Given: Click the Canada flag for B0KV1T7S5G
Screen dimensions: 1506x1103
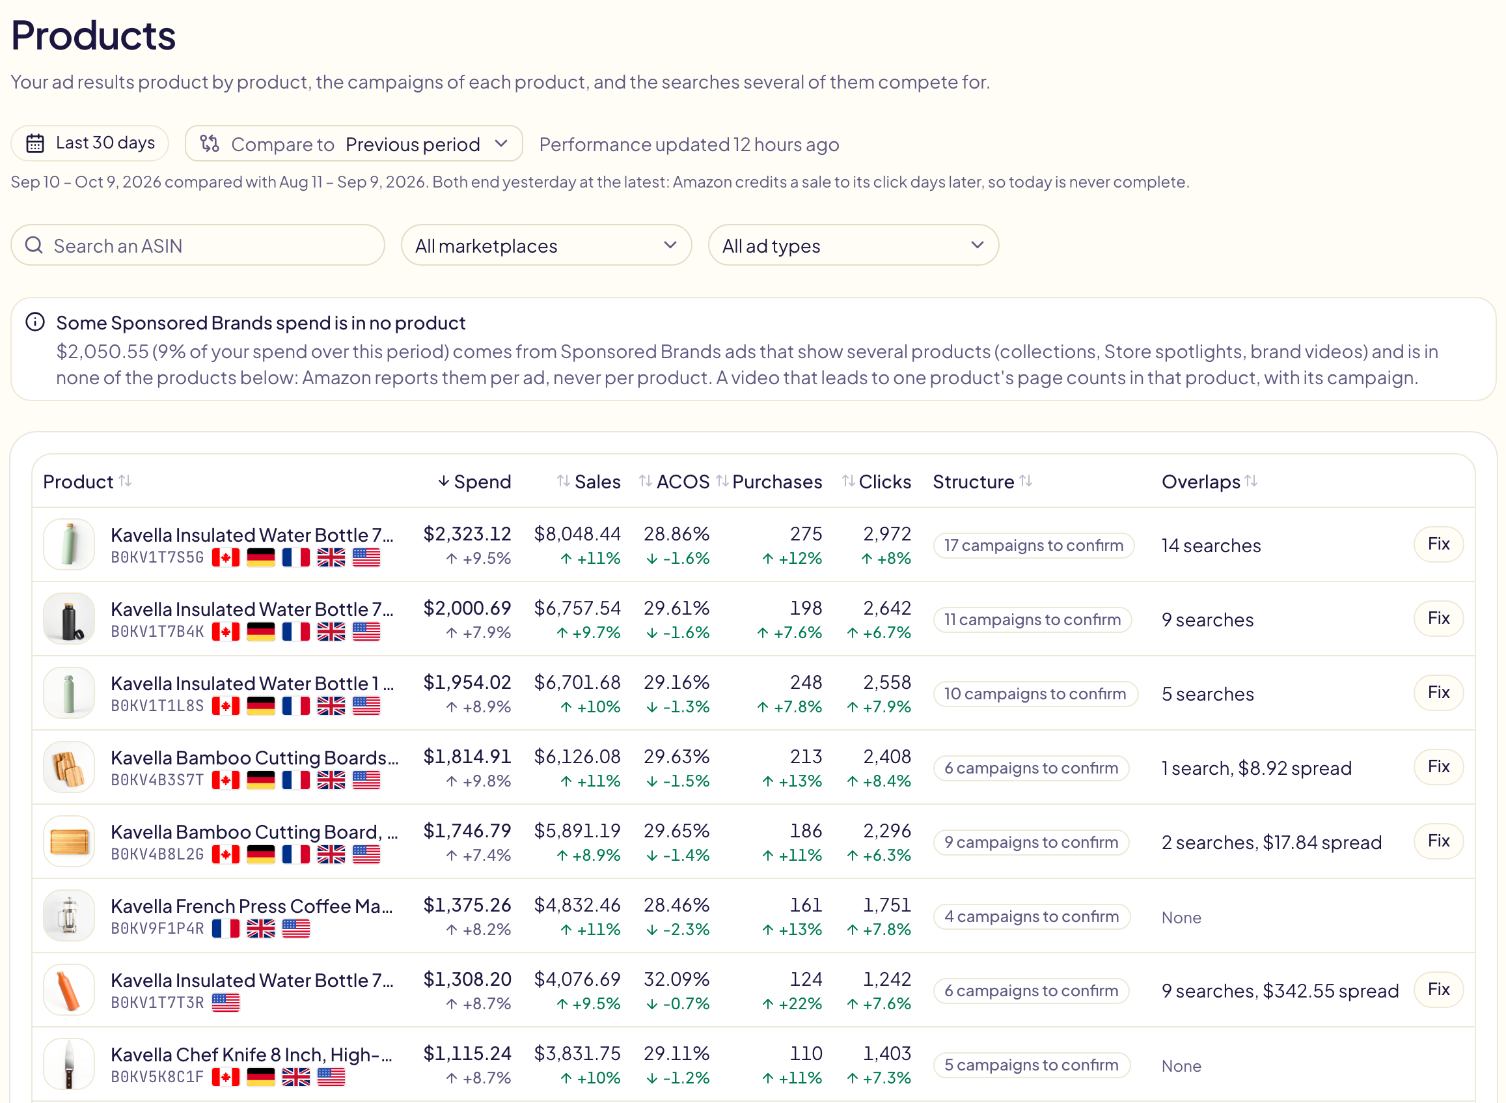Looking at the screenshot, I should (226, 557).
